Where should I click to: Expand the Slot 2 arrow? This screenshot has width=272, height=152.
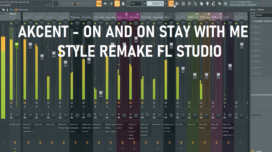[x=252, y=27]
